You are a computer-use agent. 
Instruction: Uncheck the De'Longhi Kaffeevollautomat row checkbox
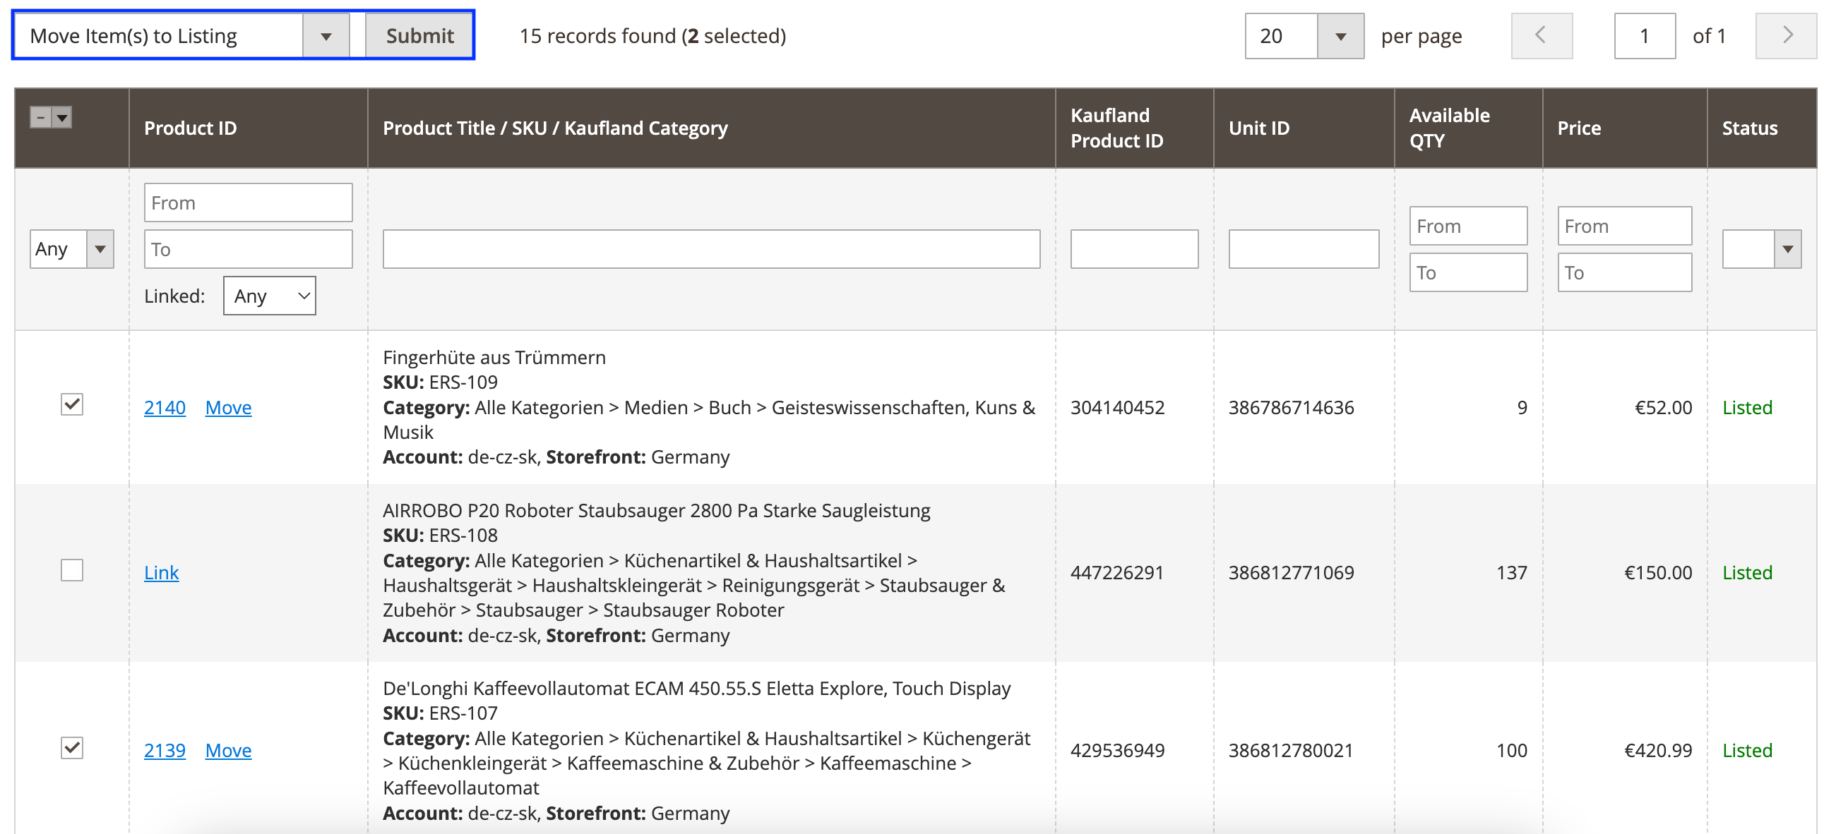(72, 748)
